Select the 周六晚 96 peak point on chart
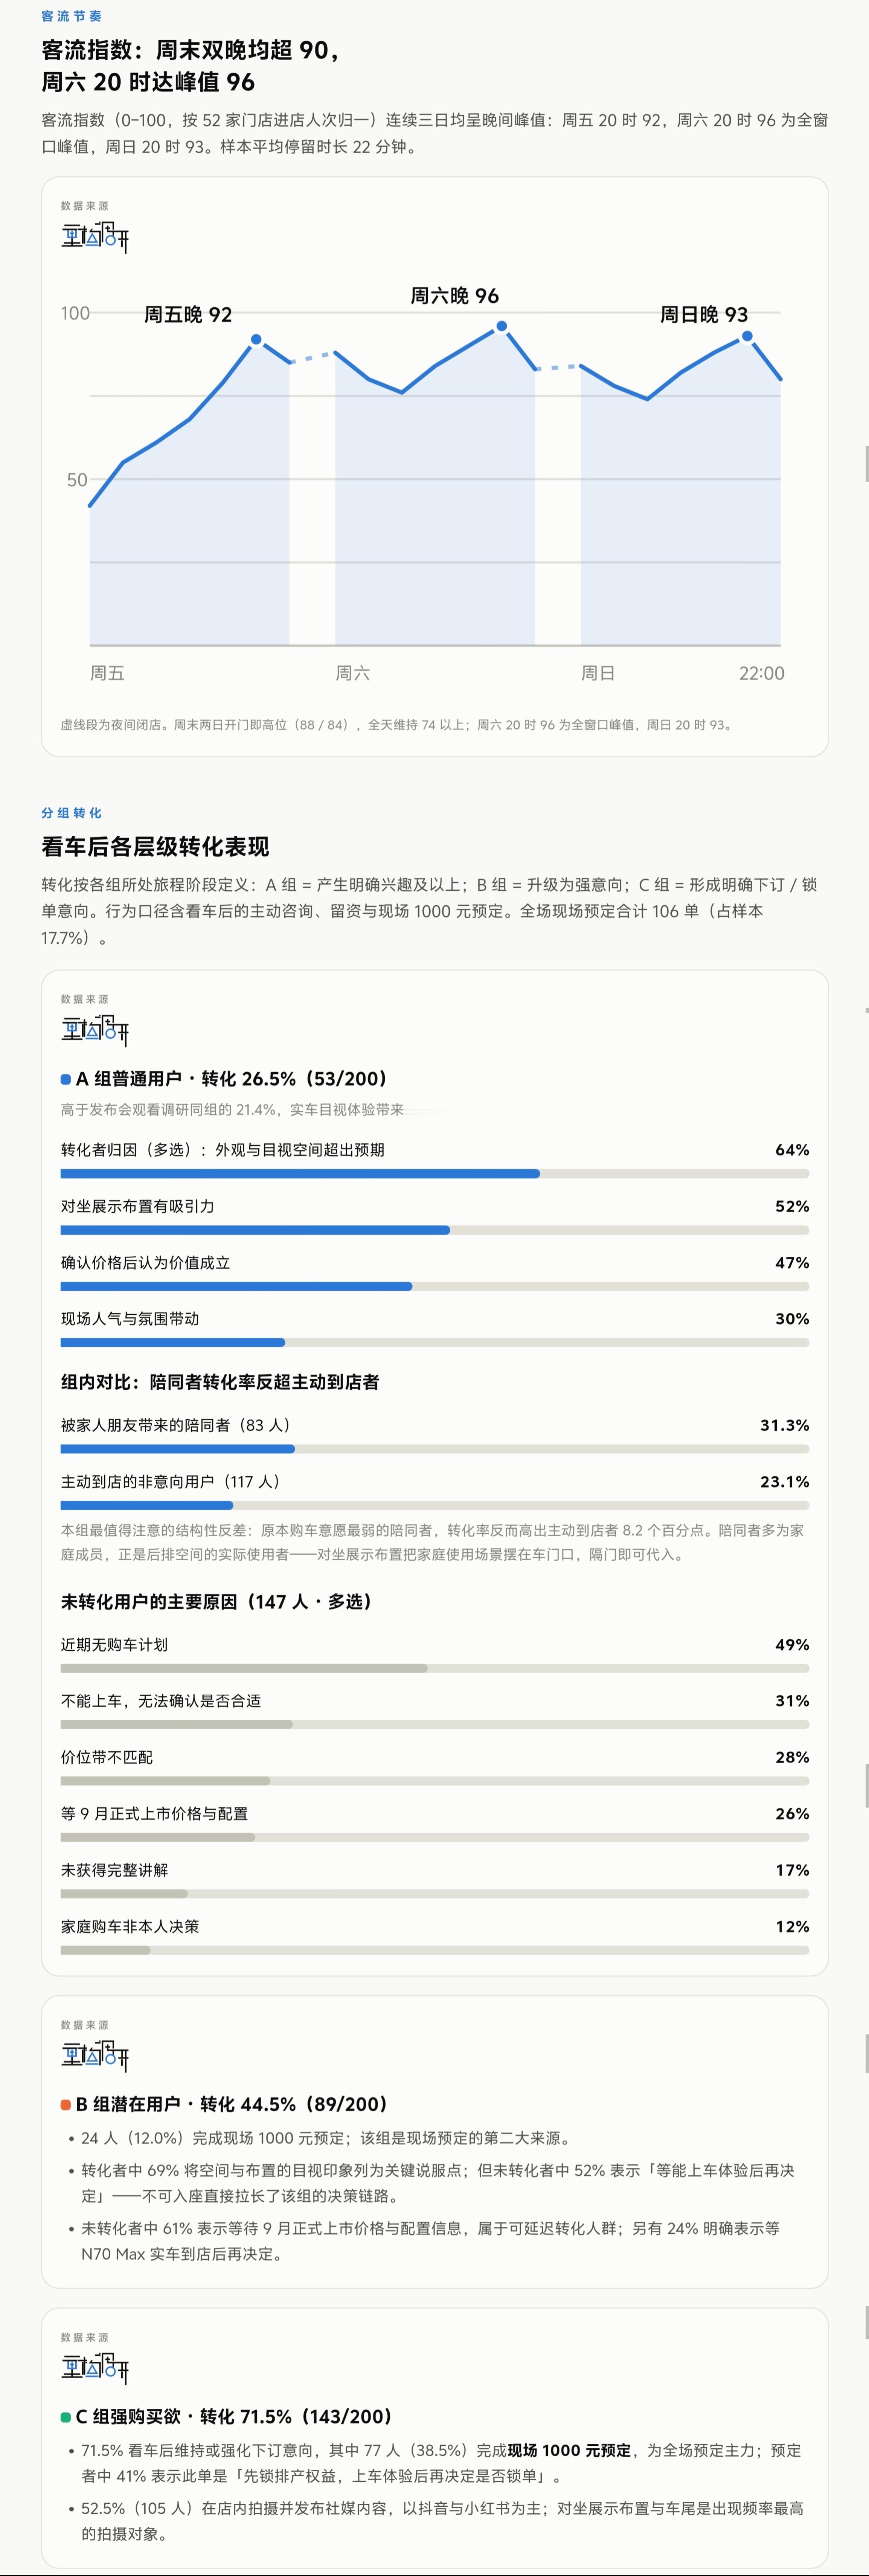The image size is (869, 2576). pyautogui.click(x=502, y=326)
